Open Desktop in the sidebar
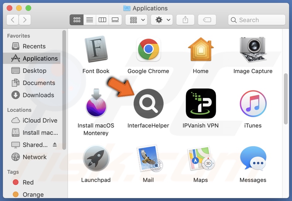 (32, 71)
